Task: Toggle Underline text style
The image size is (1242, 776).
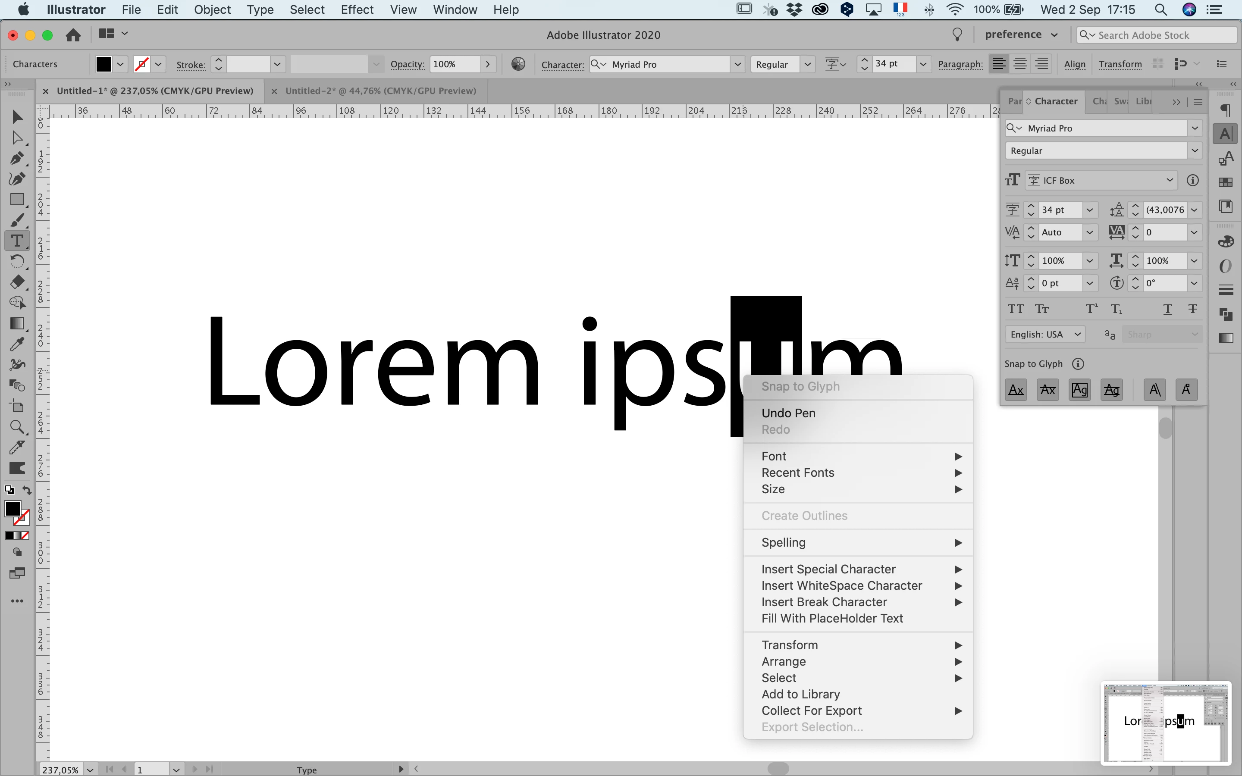Action: coord(1167,309)
